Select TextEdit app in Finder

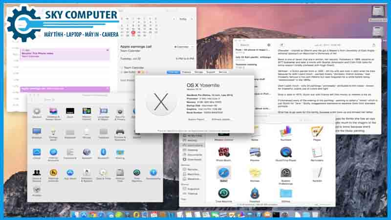(317, 175)
